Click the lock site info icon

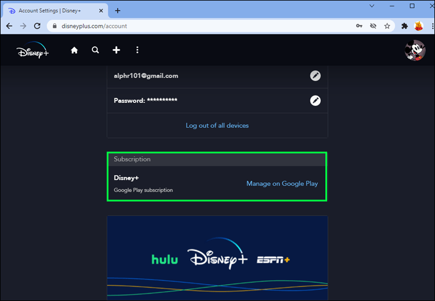pyautogui.click(x=55, y=26)
